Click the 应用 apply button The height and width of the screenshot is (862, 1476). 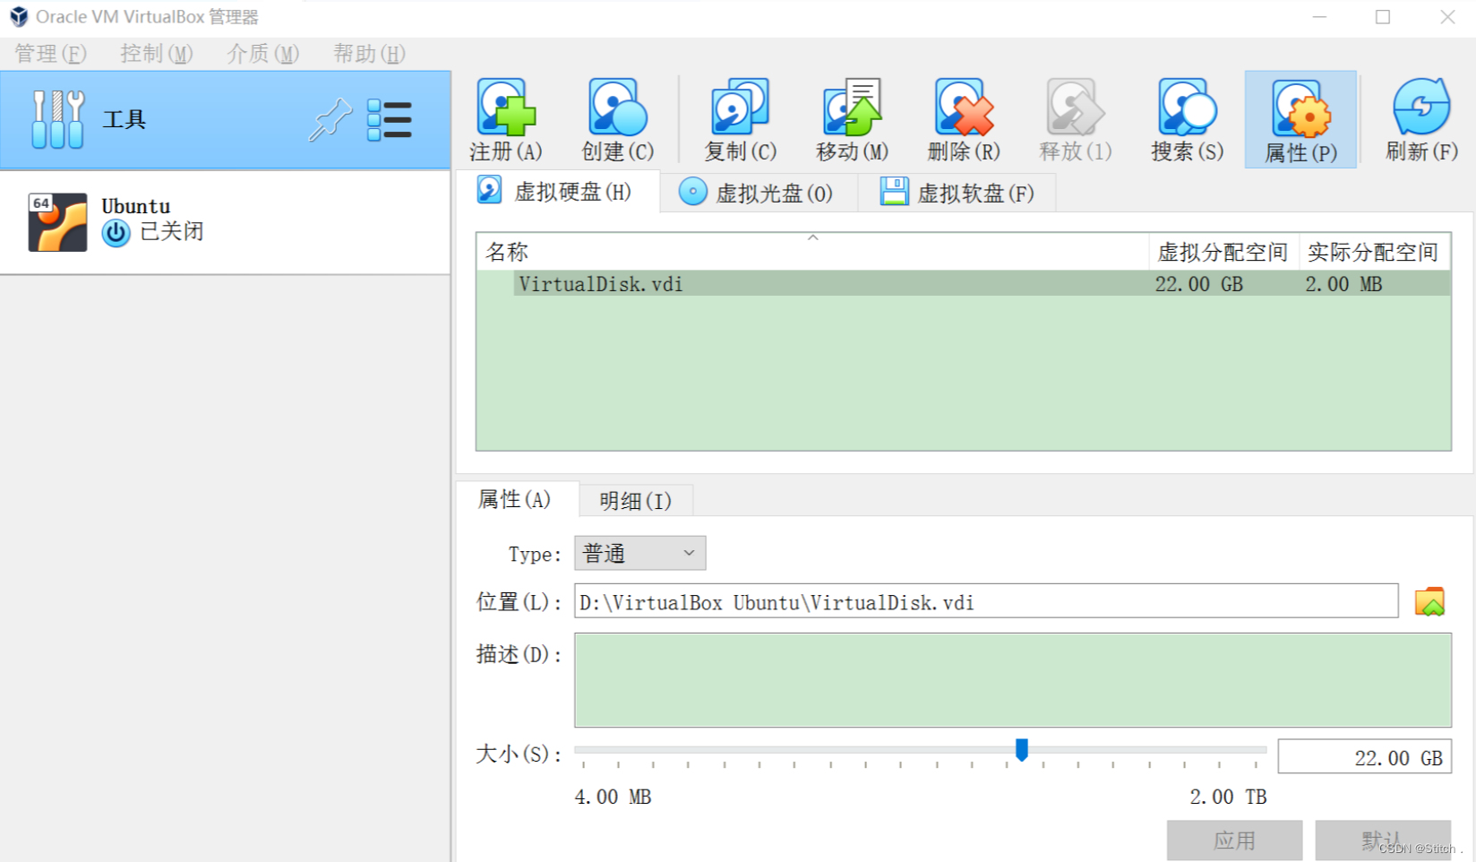(1234, 840)
